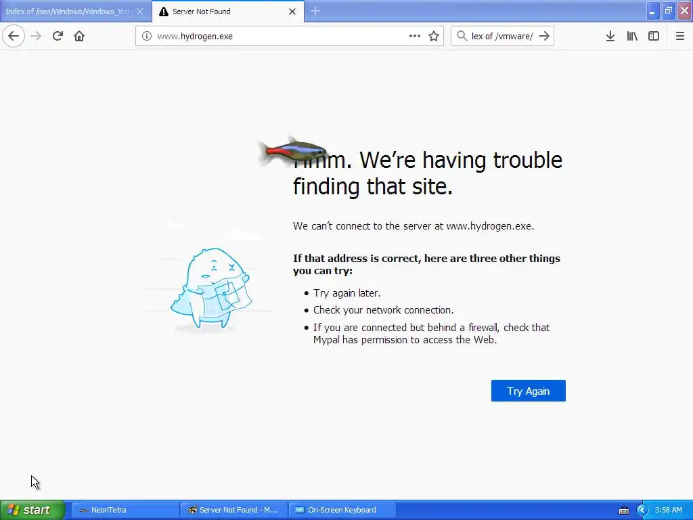Screen dimensions: 693x520
Task: Open a new tab with plus button
Action: click(x=315, y=11)
